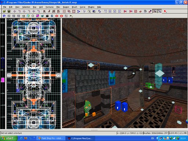The width and height of the screenshot is (188, 141).
Task: Click the Windows Start button
Action: [8, 138]
